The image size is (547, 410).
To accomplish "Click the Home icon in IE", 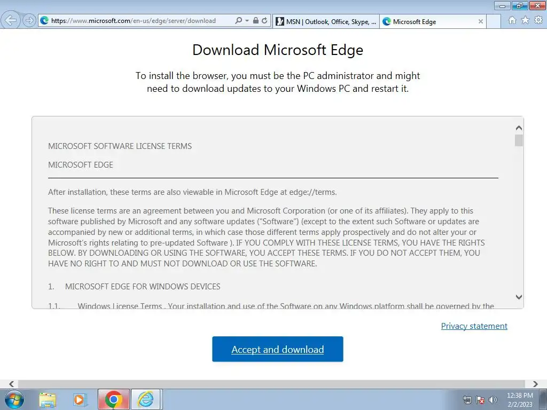I will [512, 20].
